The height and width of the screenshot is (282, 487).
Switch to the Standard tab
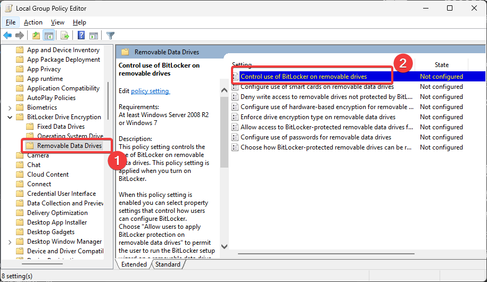(x=168, y=264)
